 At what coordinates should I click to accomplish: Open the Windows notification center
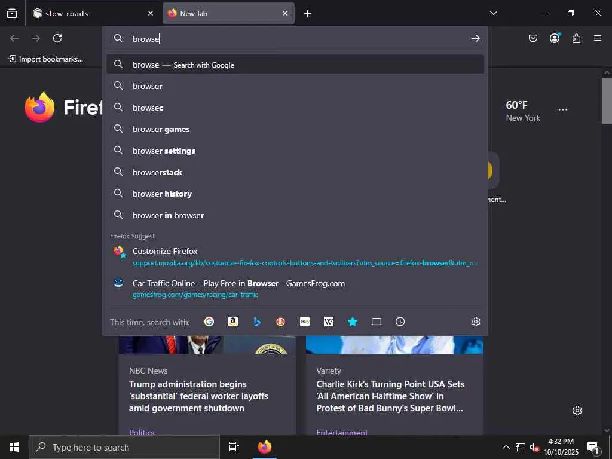click(593, 447)
